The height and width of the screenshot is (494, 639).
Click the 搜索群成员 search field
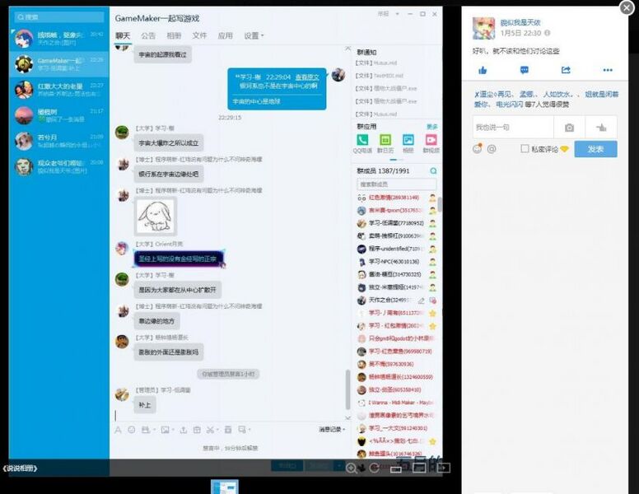396,184
